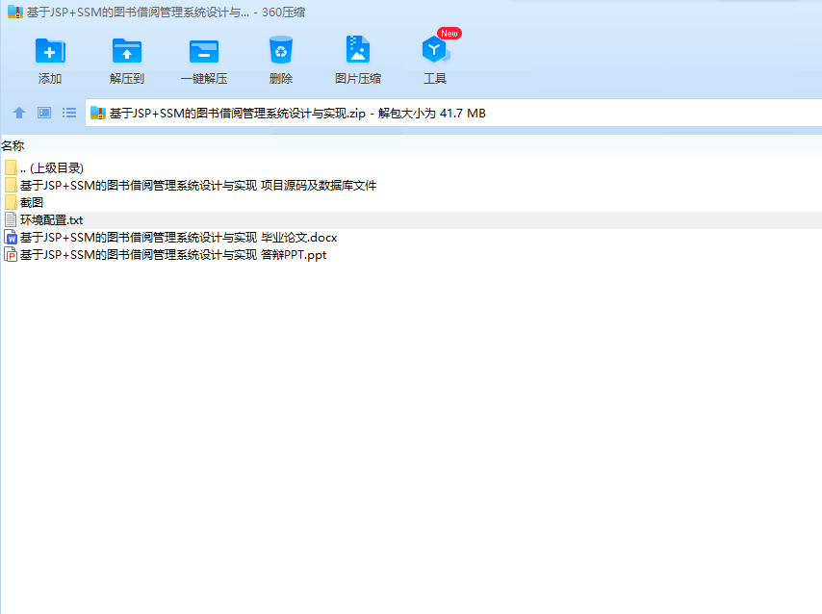Click the PowerPoint icon of 答辩PPT.ppt

[11, 255]
